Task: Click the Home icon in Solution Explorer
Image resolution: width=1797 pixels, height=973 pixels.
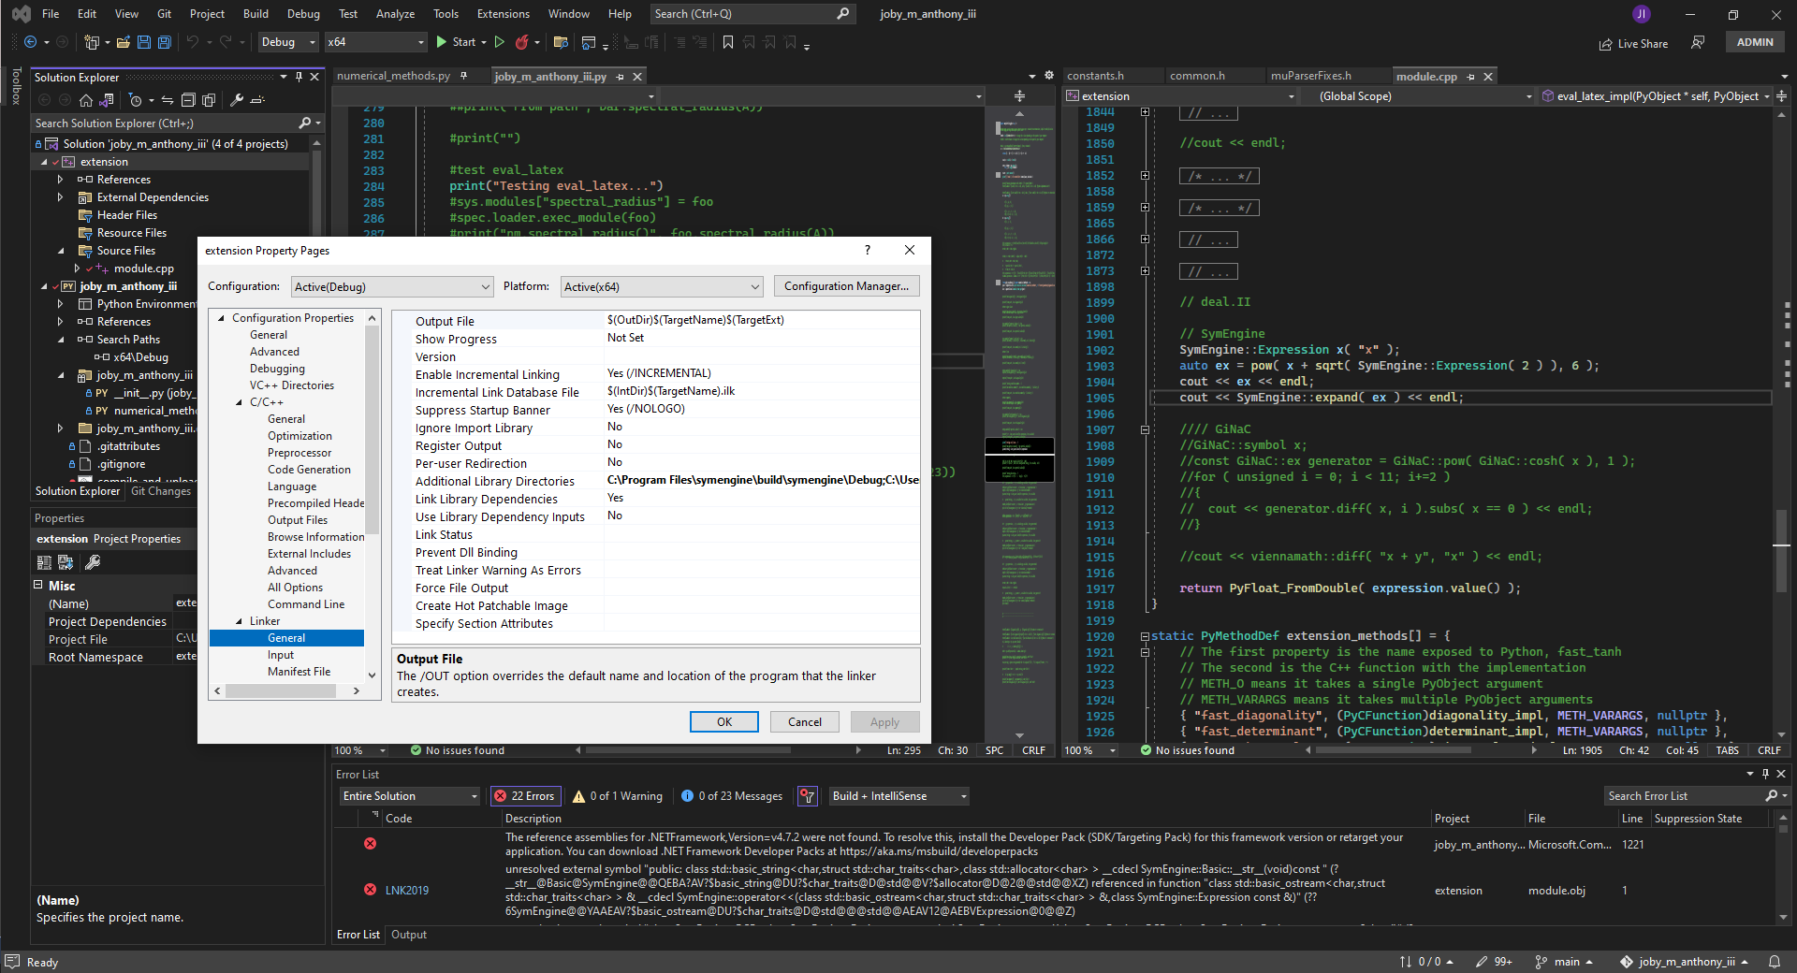Action: [85, 100]
